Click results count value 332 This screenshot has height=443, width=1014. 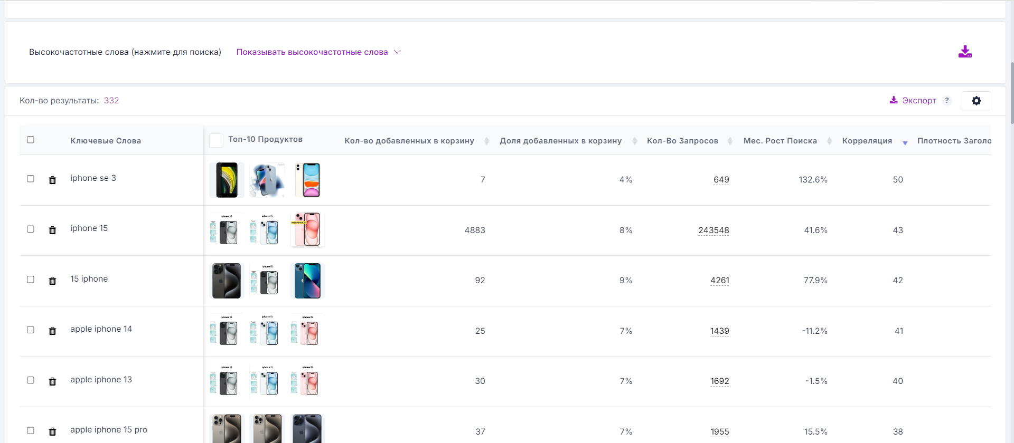[x=111, y=101]
